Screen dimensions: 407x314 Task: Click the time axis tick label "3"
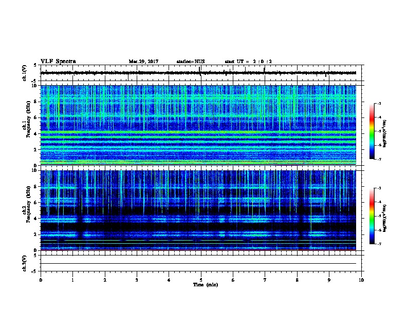click(x=137, y=280)
